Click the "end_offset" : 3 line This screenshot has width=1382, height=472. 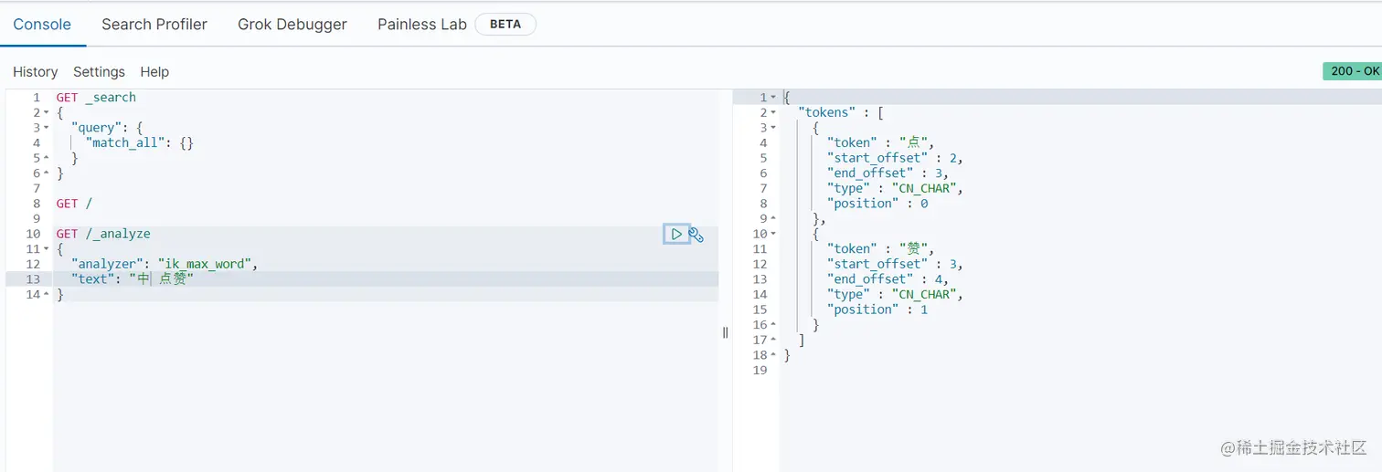888,173
